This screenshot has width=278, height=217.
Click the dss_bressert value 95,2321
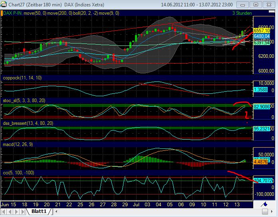(262, 129)
